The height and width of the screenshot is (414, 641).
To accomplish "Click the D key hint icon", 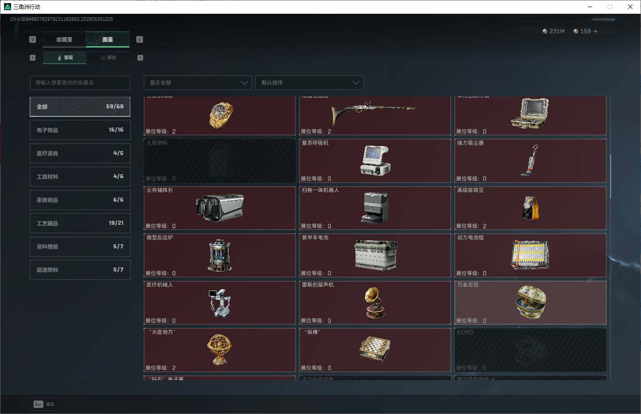I will (140, 58).
